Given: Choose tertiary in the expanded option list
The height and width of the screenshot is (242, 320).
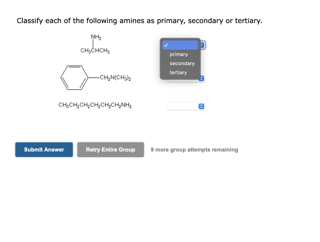Looking at the screenshot, I should pyautogui.click(x=178, y=72).
